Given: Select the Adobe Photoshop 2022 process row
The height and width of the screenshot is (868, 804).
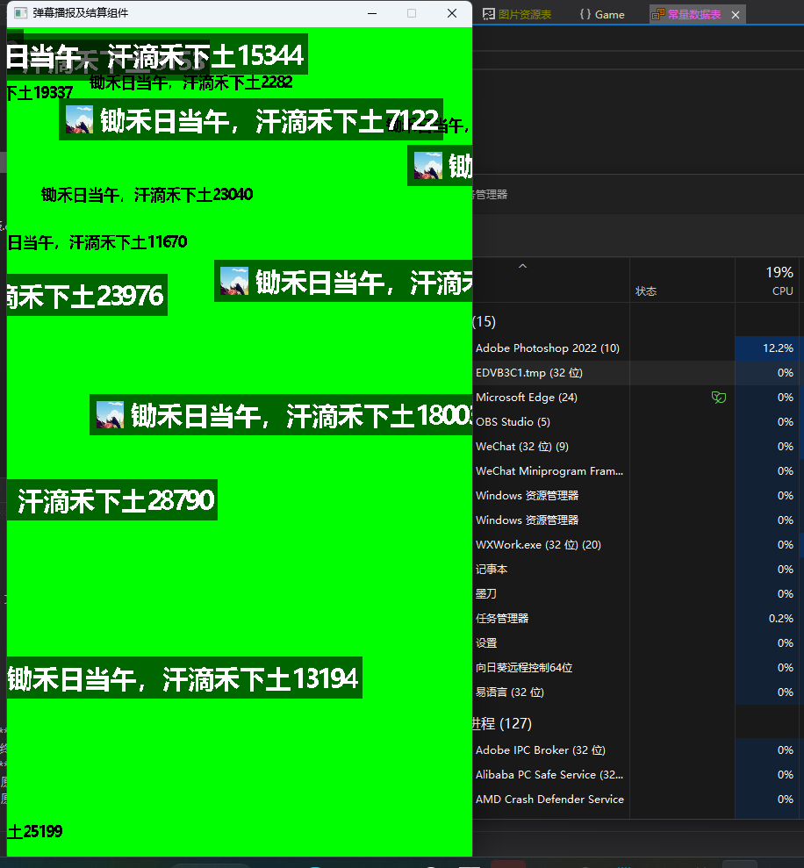Looking at the screenshot, I should pyautogui.click(x=547, y=348).
